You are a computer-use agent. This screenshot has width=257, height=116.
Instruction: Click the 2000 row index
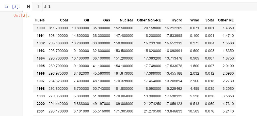(41, 104)
